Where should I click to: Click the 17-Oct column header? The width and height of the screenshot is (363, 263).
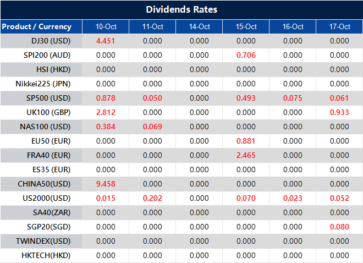coord(339,26)
